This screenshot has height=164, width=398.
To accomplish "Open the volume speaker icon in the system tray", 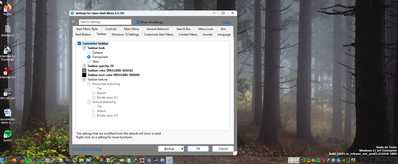I will pyautogui.click(x=363, y=160).
